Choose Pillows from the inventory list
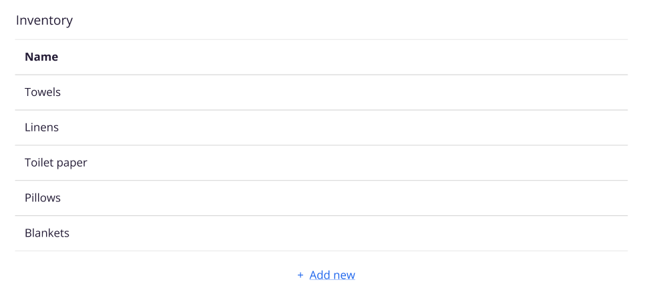Image resolution: width=647 pixels, height=296 pixels. point(43,198)
